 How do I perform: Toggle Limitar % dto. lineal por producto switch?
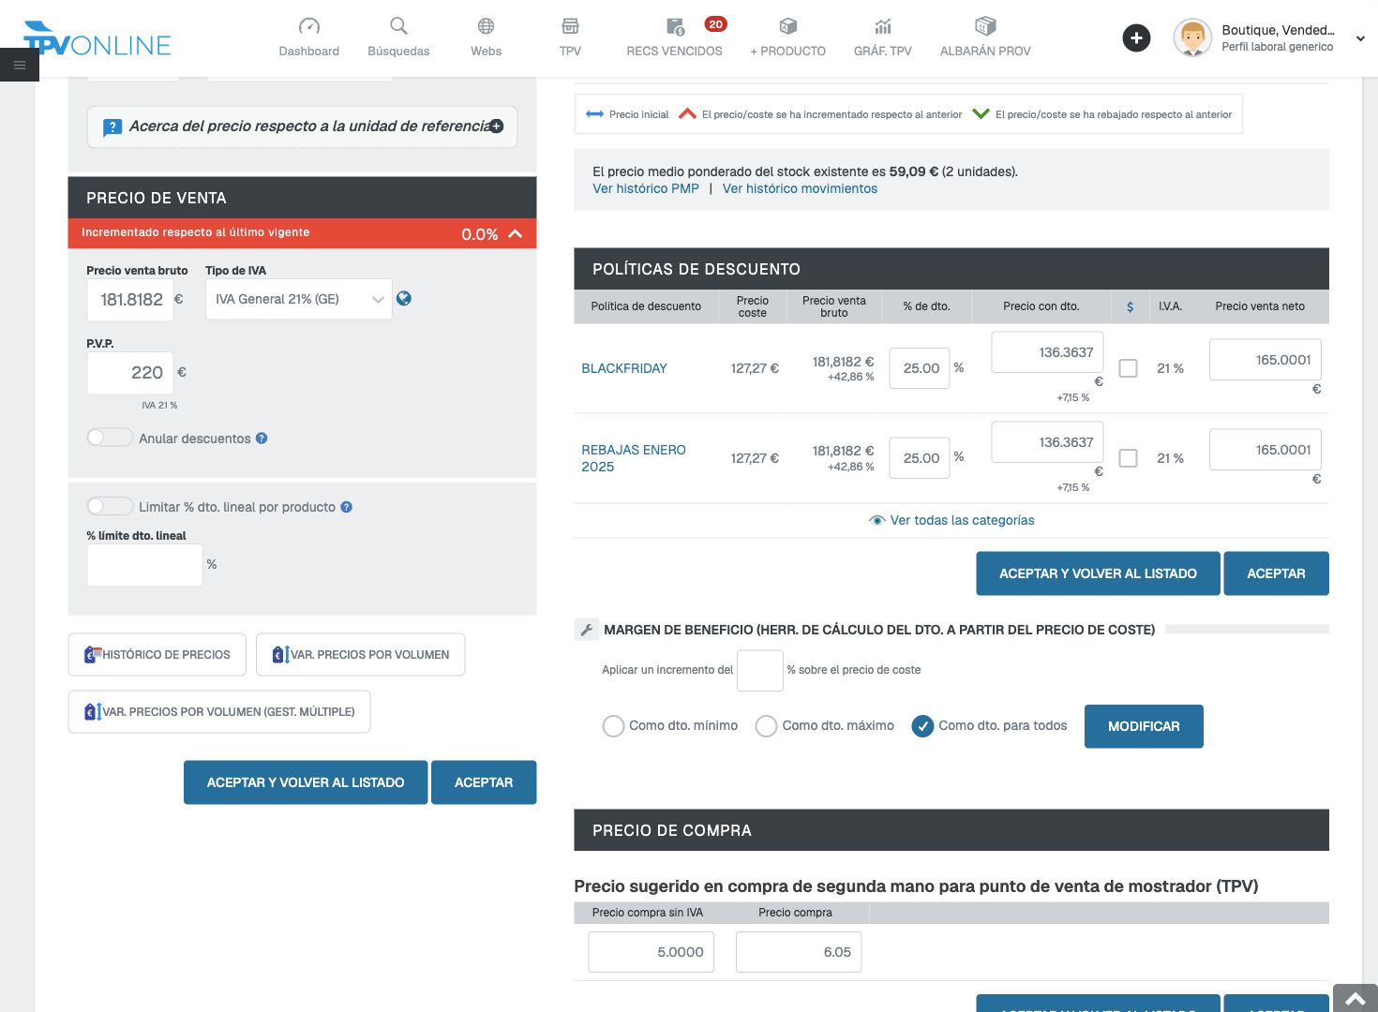[110, 506]
